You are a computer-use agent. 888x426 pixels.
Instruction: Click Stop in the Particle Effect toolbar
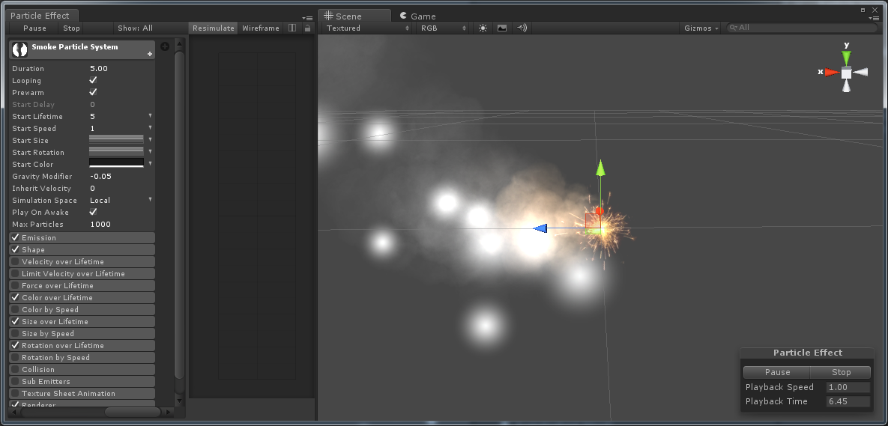[x=71, y=28]
